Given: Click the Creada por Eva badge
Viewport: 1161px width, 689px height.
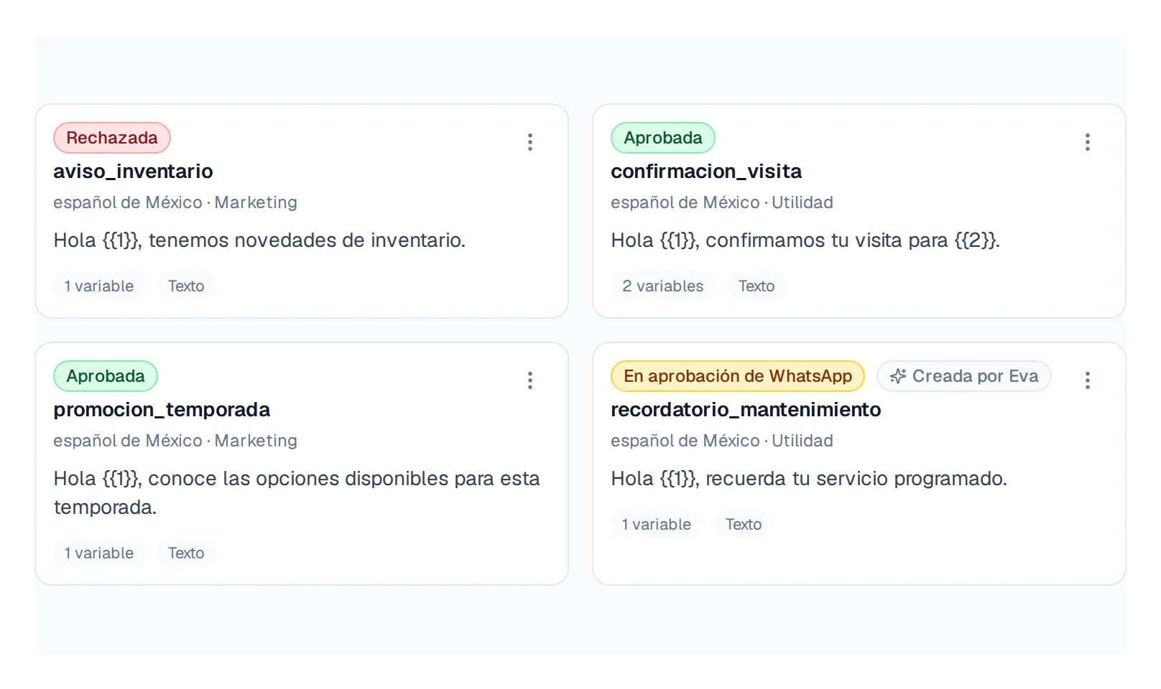Looking at the screenshot, I should [x=964, y=376].
